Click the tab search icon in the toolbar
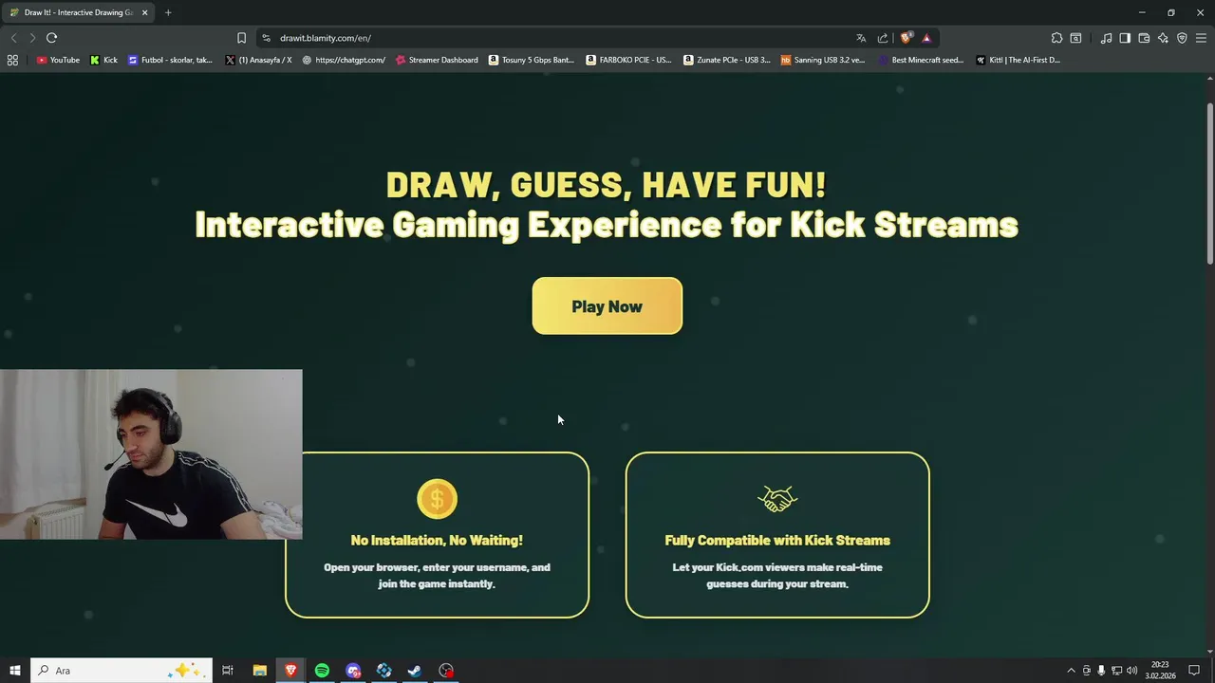The image size is (1215, 683). point(1075,38)
